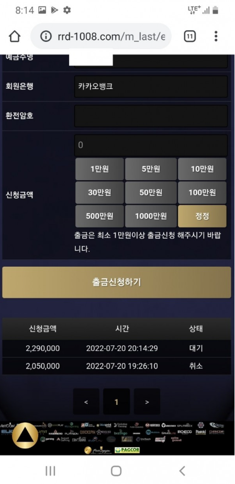Open the tab switcher showing 11 tabs
235x484 pixels.
pos(189,37)
